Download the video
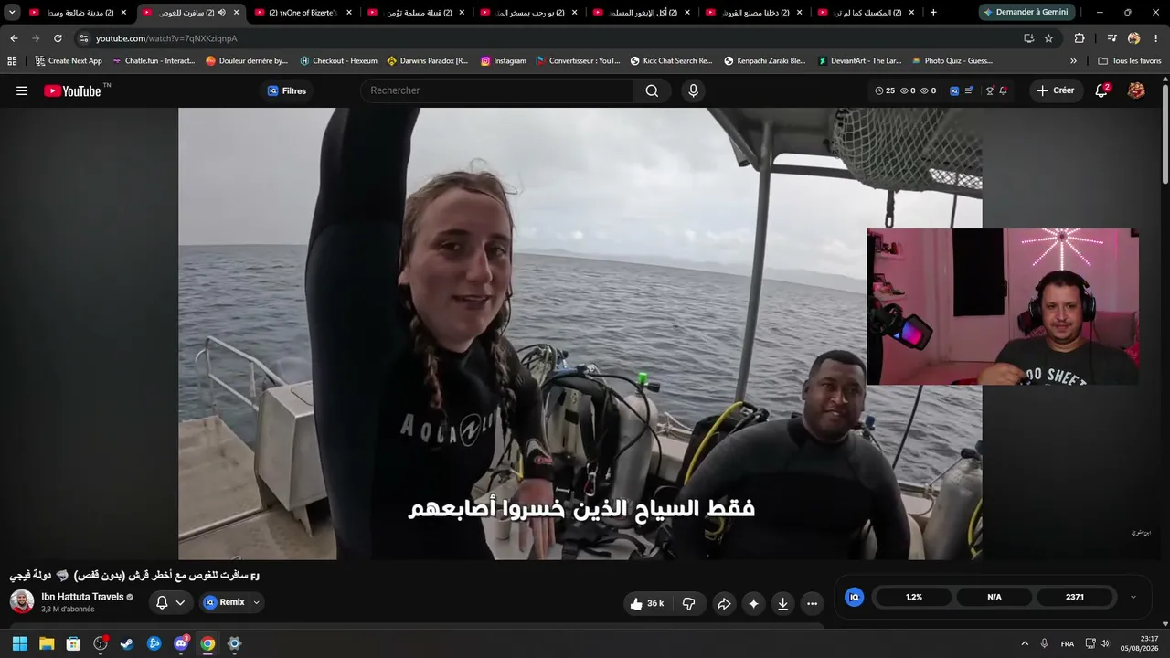 (782, 603)
